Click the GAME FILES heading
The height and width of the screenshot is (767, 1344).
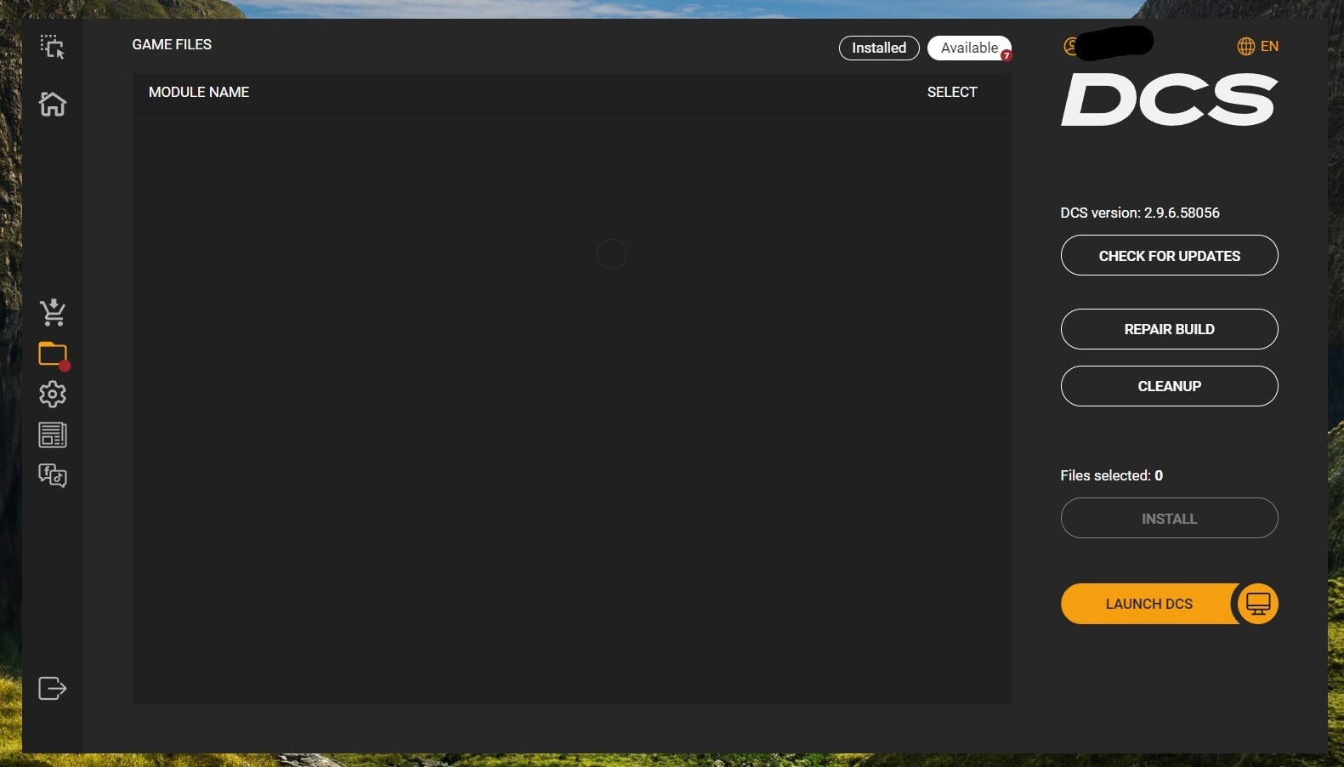172,44
